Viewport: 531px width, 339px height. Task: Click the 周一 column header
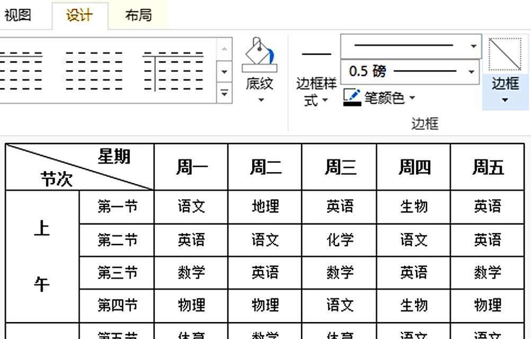coord(192,167)
